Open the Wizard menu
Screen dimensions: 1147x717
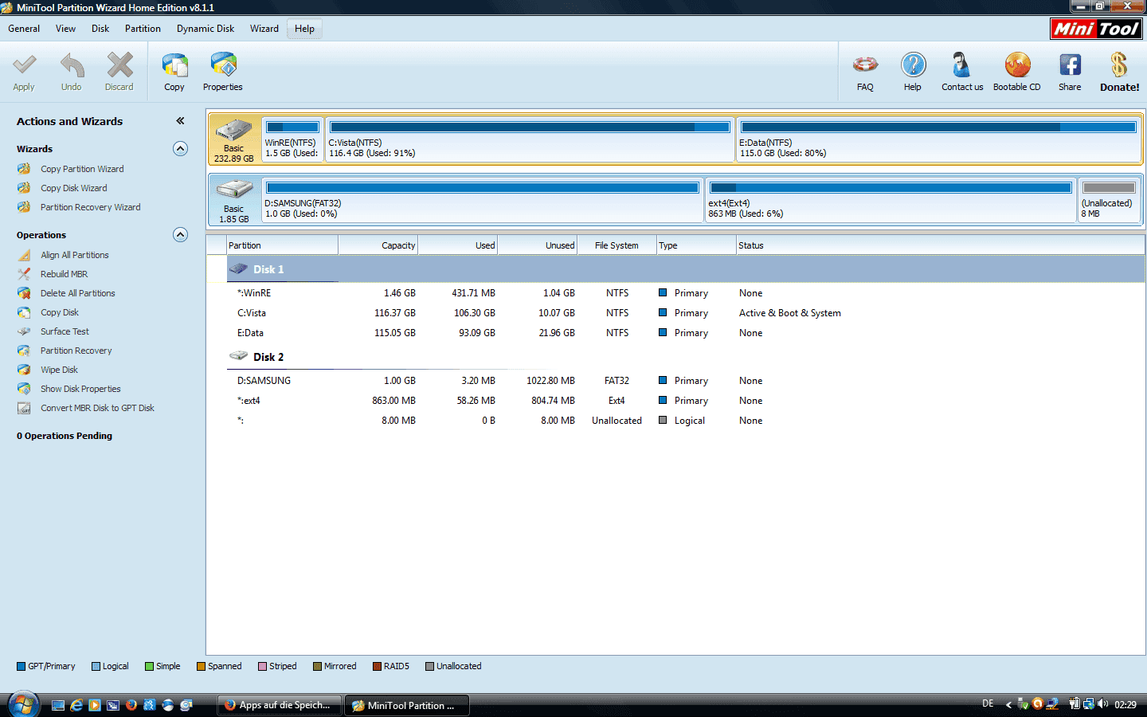pos(264,29)
